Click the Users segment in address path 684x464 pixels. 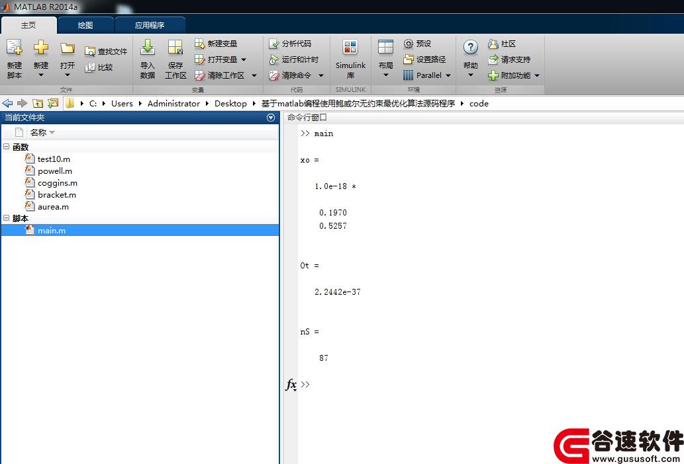pos(122,104)
